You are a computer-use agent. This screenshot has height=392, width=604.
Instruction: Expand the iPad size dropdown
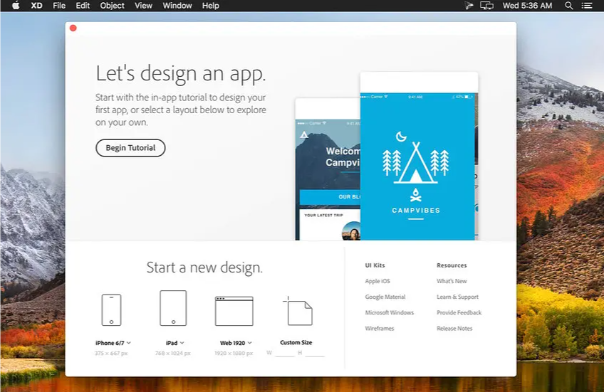182,343
